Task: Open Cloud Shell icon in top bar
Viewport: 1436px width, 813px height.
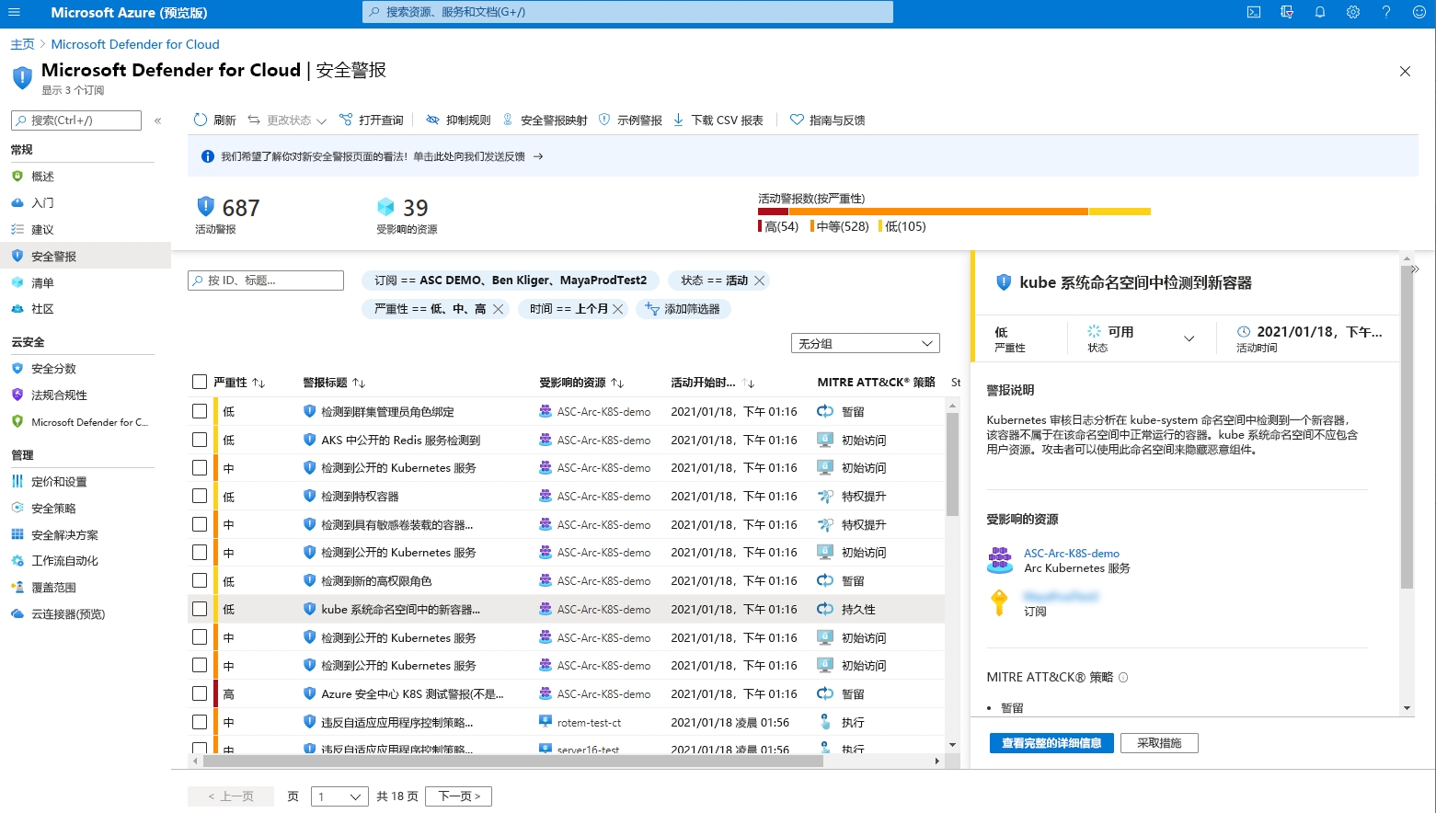Action: 1254,12
